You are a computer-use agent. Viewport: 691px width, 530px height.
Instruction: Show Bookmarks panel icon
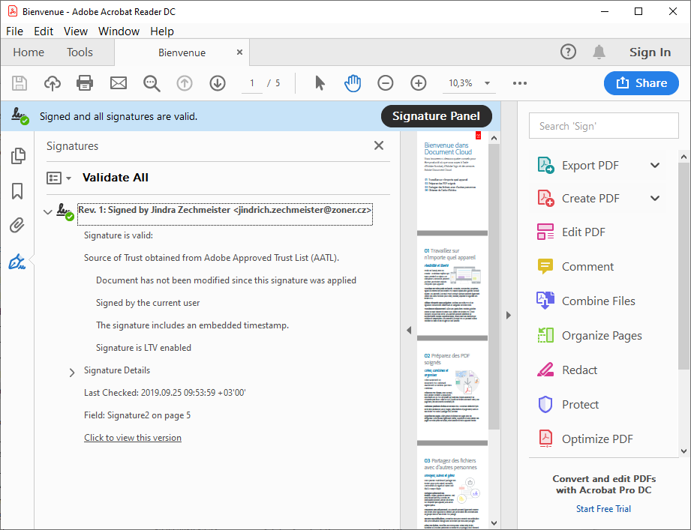point(17,191)
